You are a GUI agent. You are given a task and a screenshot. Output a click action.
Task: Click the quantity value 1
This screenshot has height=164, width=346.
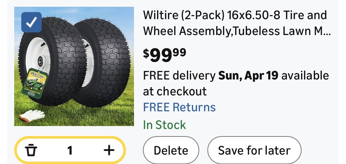(70, 151)
